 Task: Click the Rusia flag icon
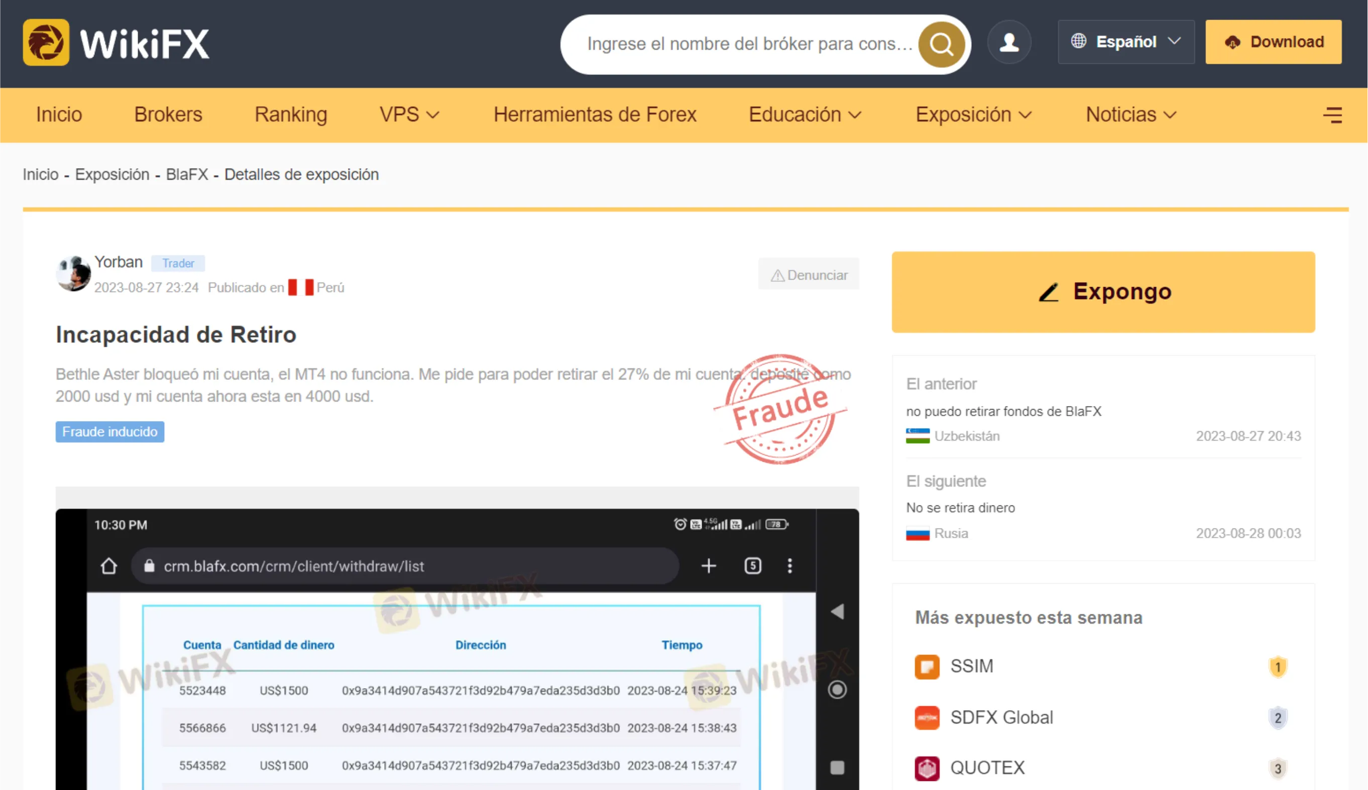[918, 534]
